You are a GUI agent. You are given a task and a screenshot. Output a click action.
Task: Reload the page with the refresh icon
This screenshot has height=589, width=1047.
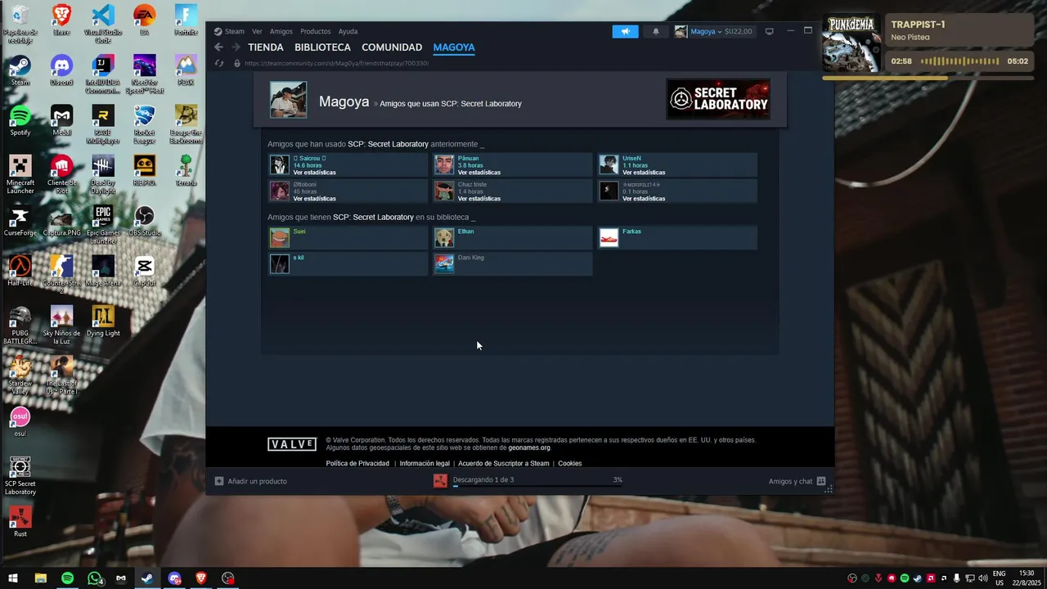218,63
